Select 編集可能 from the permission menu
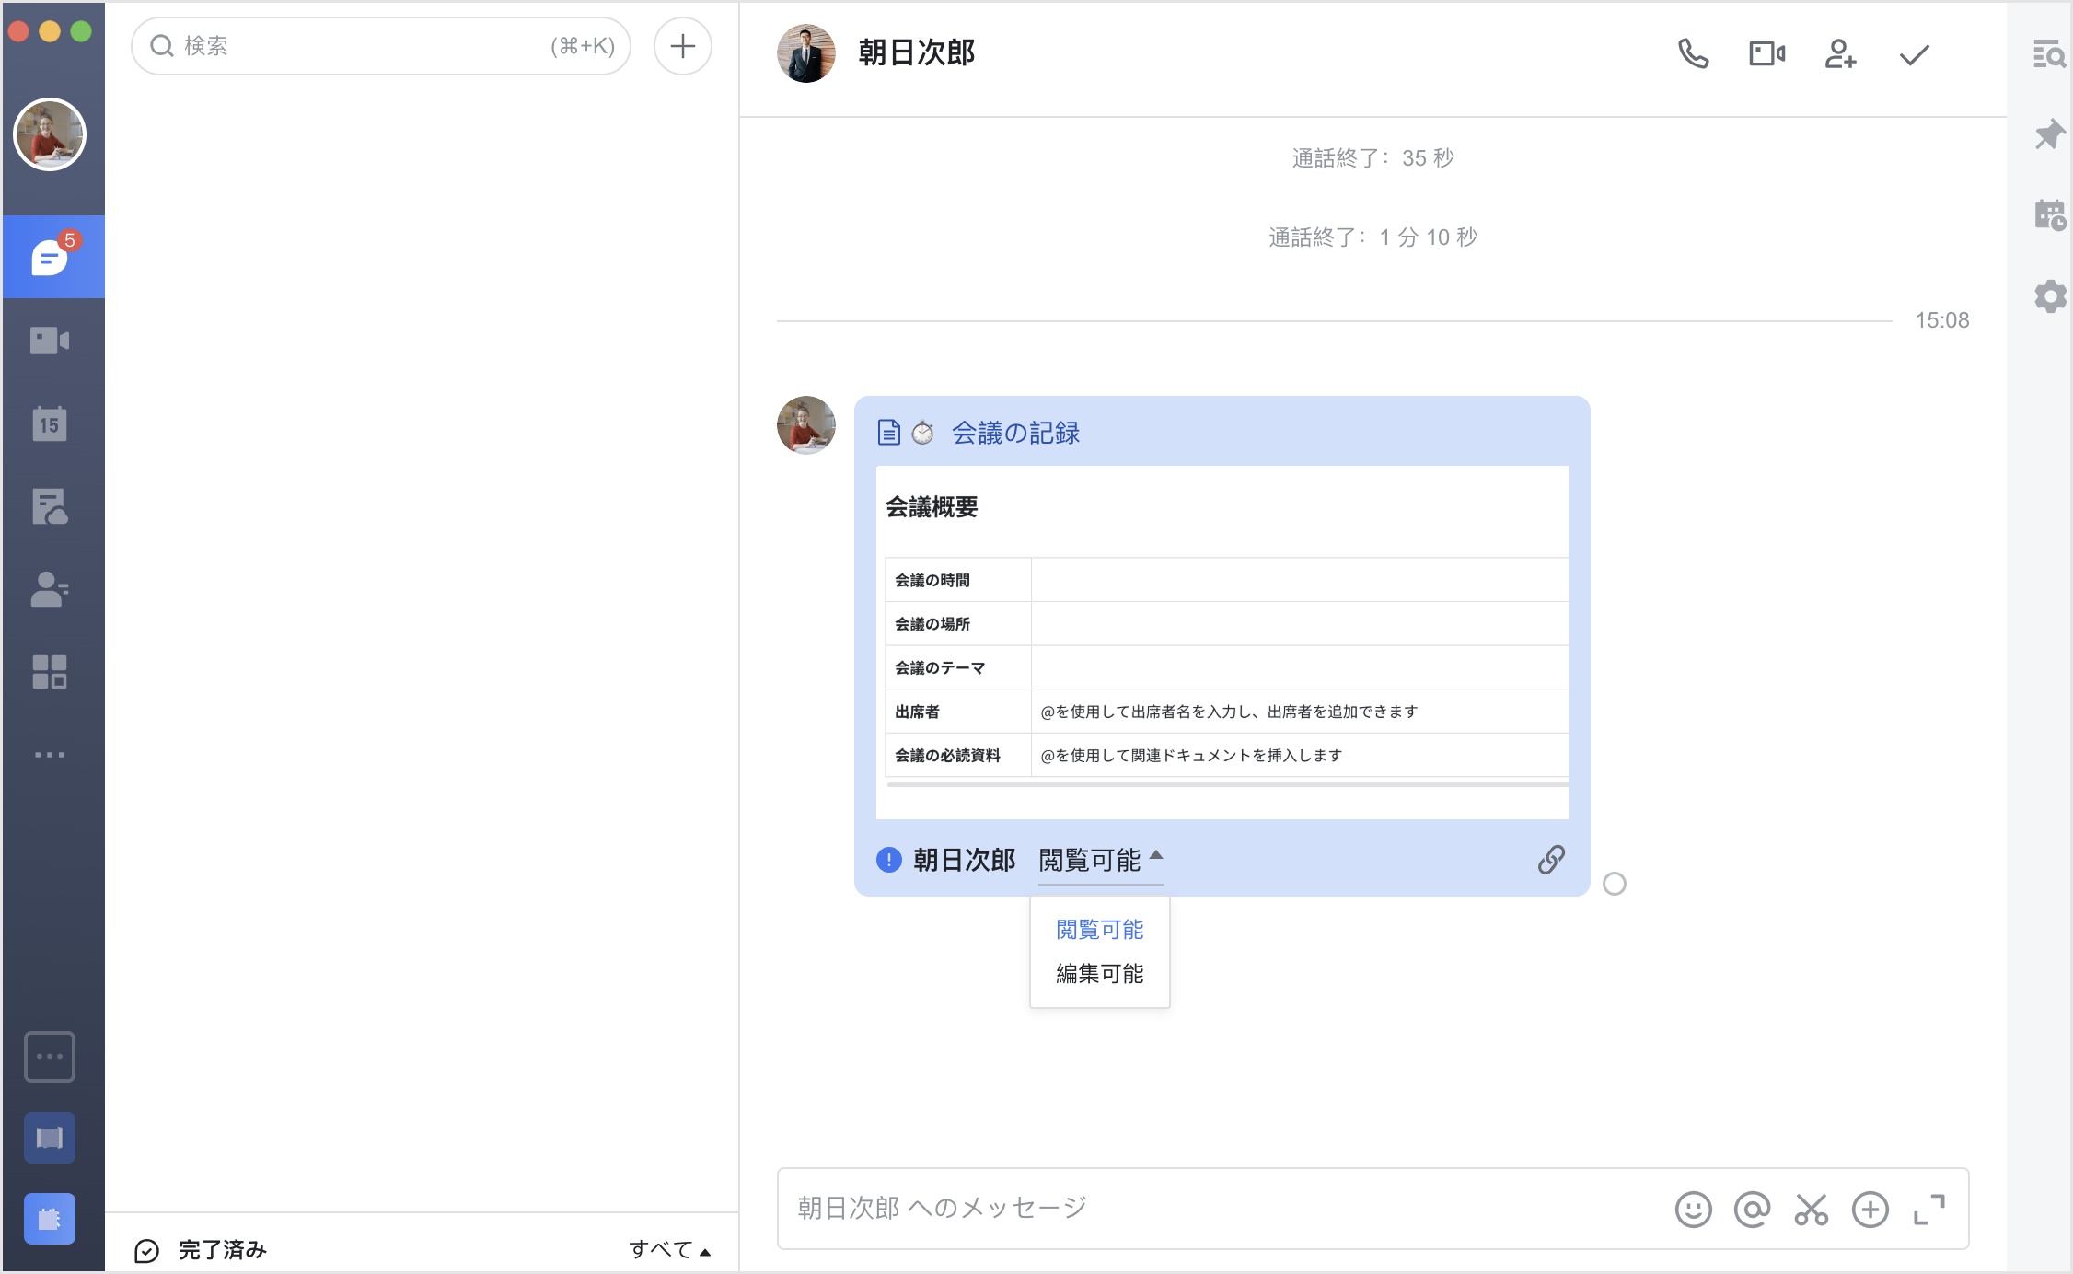 [1099, 974]
